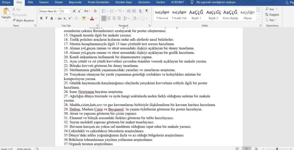Open the font color dropdown arrow
The height and width of the screenshot is (150, 294).
coord(96,18)
